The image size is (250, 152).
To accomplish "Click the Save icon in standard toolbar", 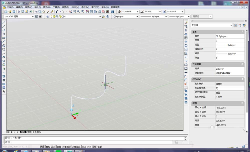I will coord(14,12).
